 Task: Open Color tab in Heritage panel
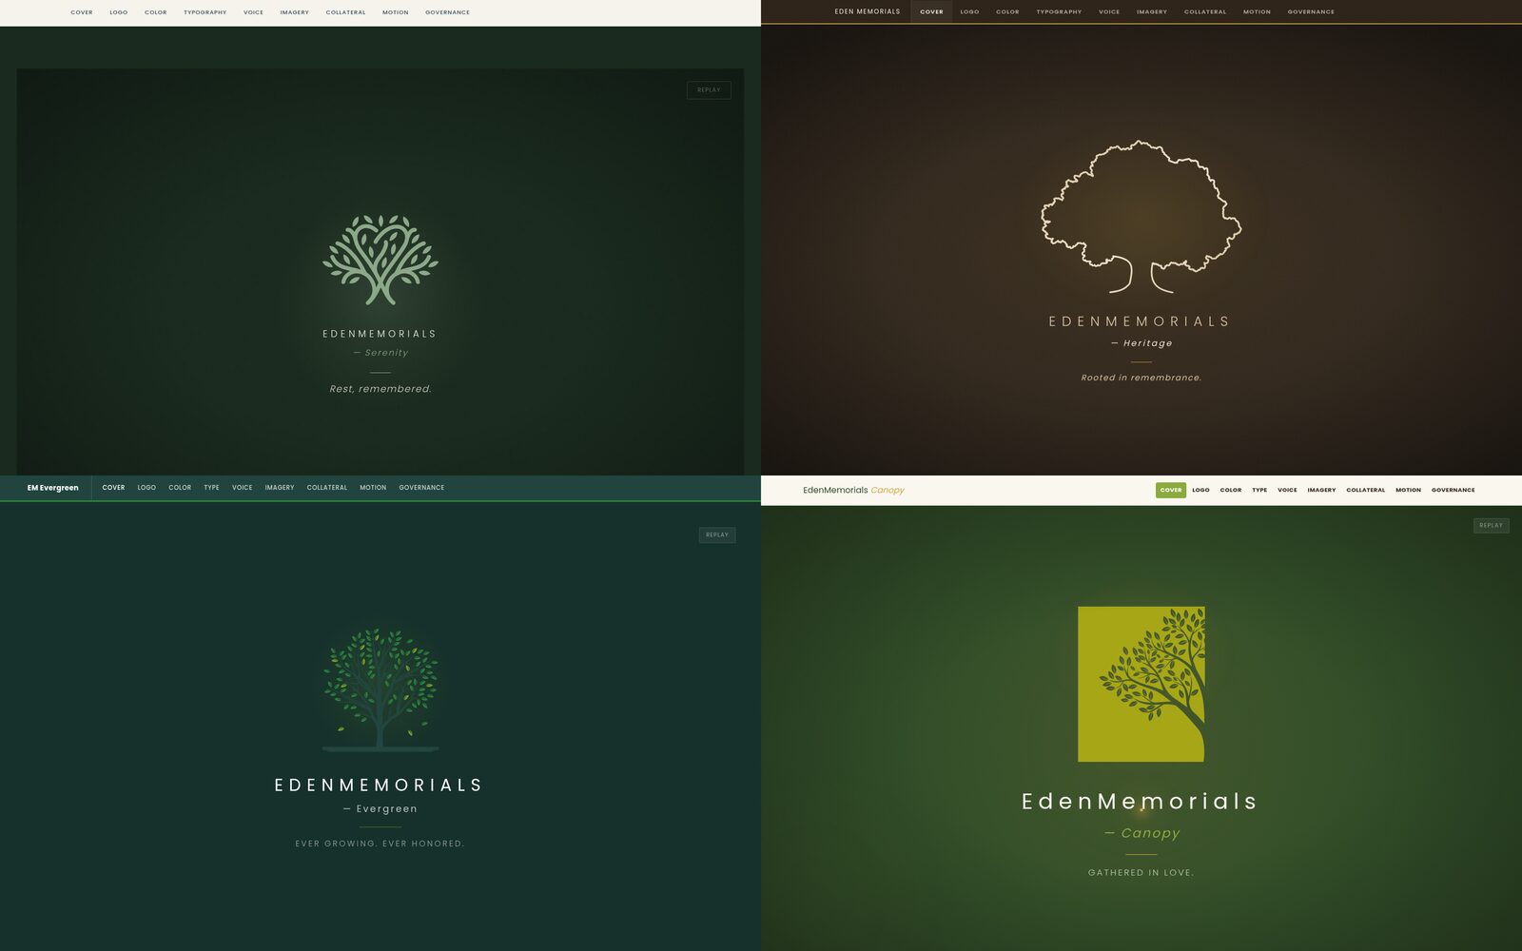pos(1007,11)
